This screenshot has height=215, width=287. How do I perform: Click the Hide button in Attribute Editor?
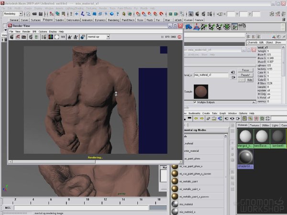click(x=250, y=80)
